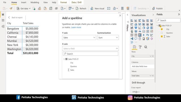Open the Fields tab of Visualizations pane

(x=135, y=47)
